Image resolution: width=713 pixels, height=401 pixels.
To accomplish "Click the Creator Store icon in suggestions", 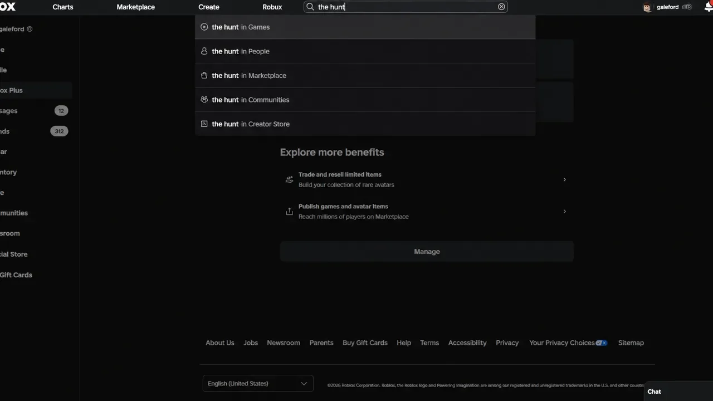I will click(204, 124).
